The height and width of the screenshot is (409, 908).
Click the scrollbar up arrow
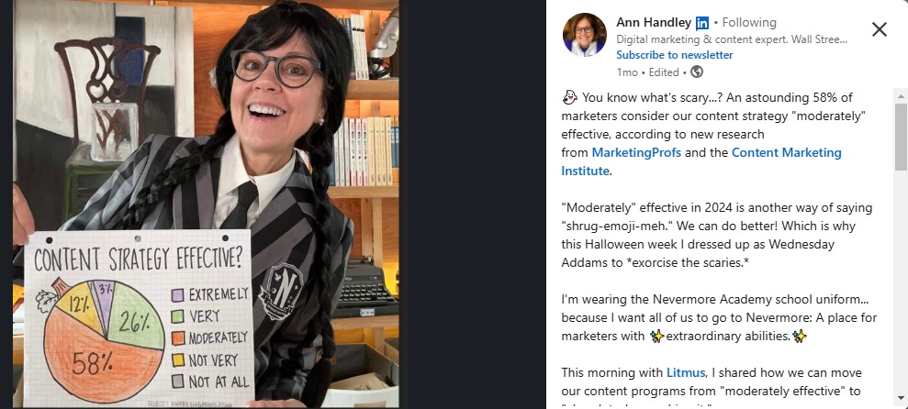point(901,96)
